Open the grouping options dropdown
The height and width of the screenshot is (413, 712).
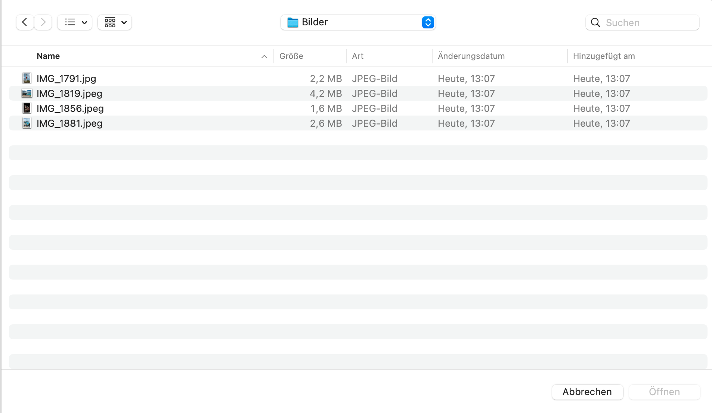(x=115, y=22)
